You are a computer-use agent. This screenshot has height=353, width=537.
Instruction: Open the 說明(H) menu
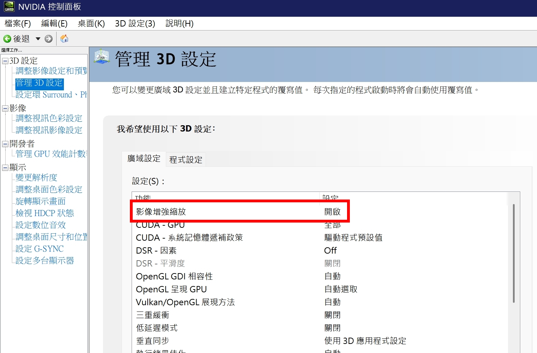click(x=179, y=23)
